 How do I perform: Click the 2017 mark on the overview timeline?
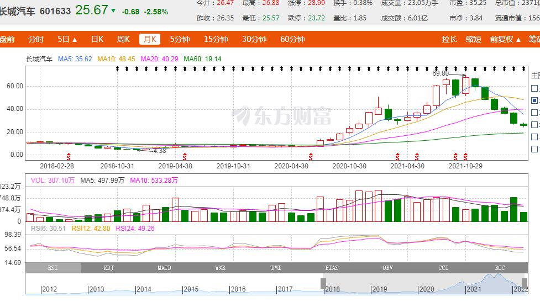tap(285, 289)
